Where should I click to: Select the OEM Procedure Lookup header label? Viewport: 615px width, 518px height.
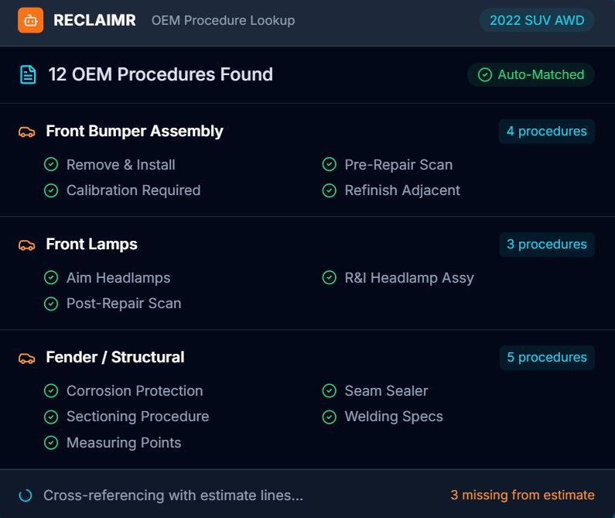coord(223,21)
